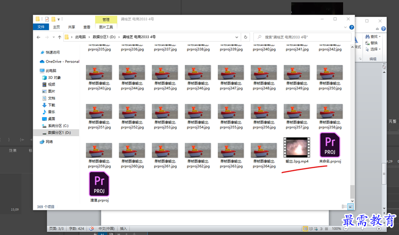Open the quick access toolbar customize dropdown
The width and height of the screenshot is (399, 235).
point(59,19)
